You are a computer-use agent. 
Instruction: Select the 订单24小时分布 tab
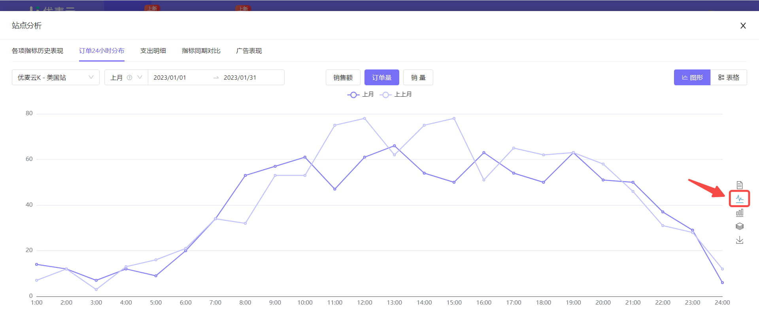[102, 51]
